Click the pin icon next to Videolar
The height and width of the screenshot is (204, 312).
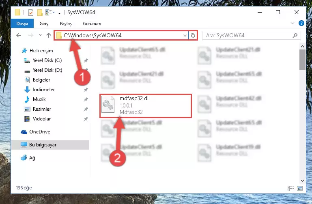point(86,119)
